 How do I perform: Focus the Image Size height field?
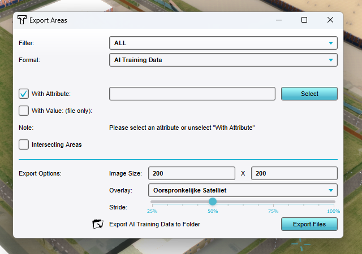[x=294, y=173]
